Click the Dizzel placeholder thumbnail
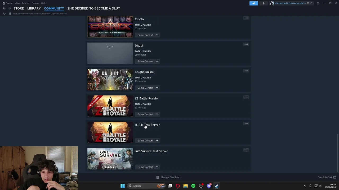 (x=110, y=53)
